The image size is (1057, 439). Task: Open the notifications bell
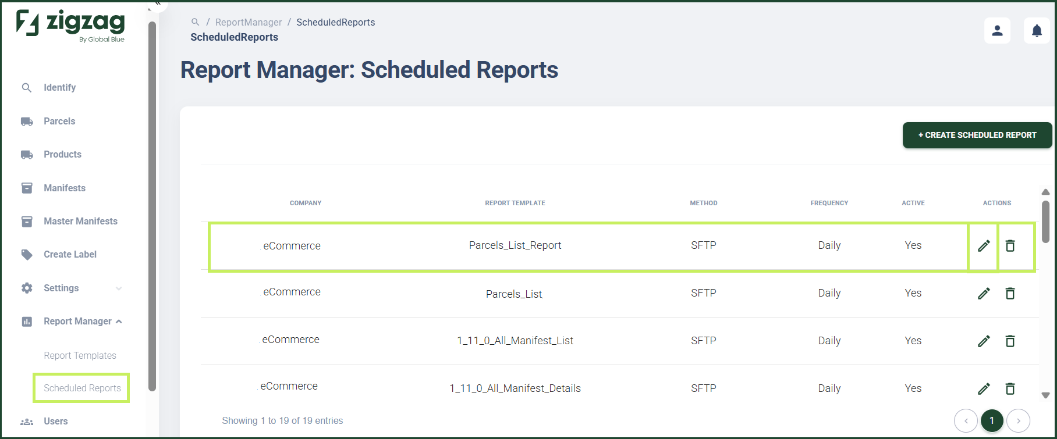pos(1037,30)
